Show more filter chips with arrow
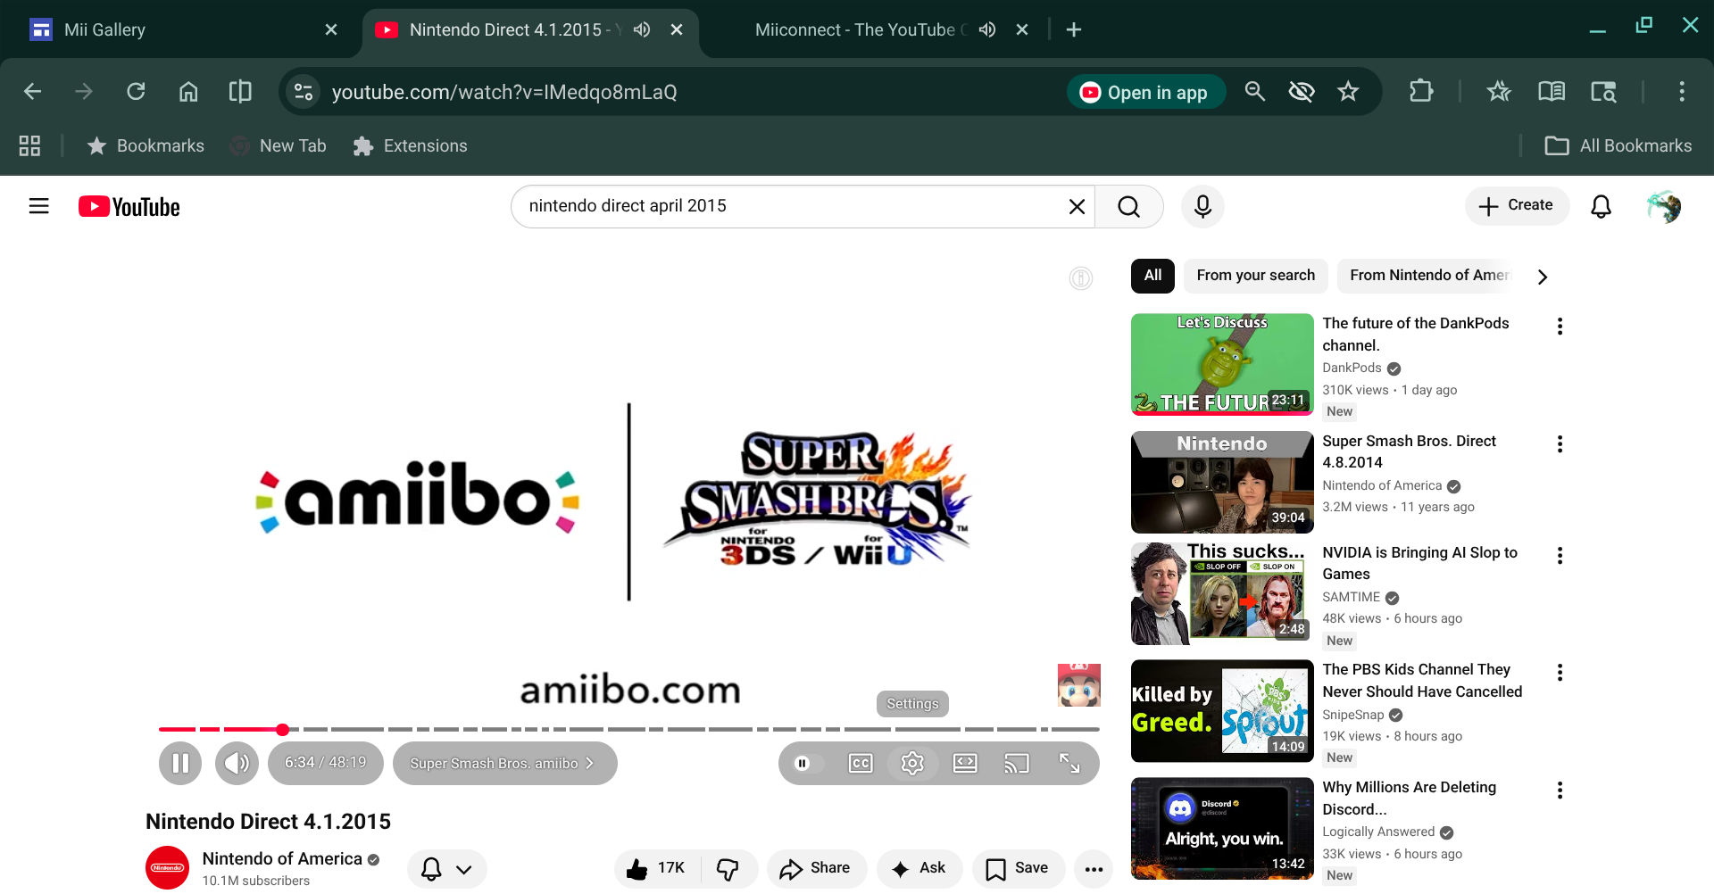Screen dimensions: 1714x894 [1543, 277]
